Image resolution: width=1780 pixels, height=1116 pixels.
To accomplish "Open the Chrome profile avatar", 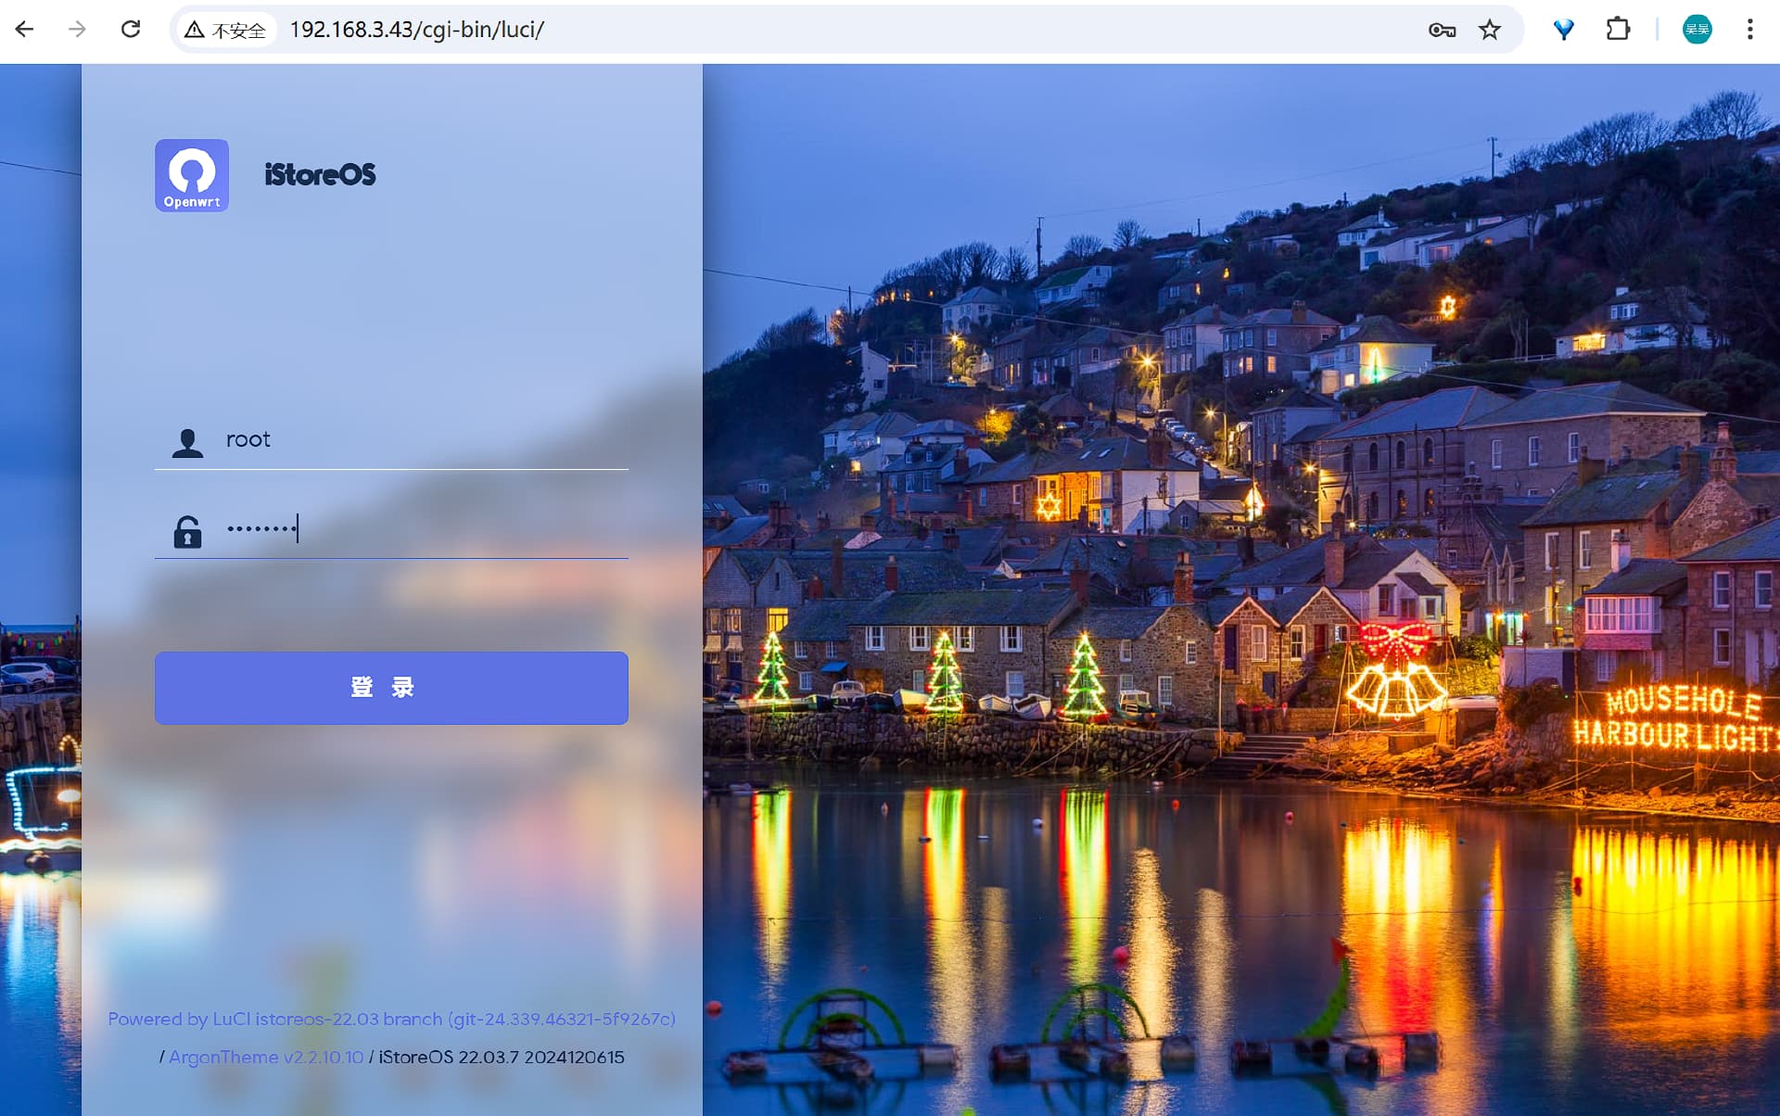I will point(1697,30).
